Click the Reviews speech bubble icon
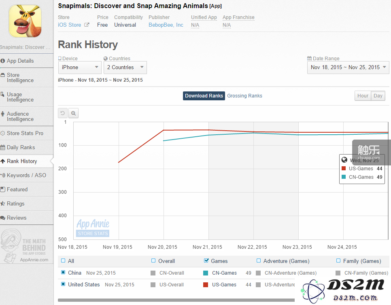 [3, 218]
